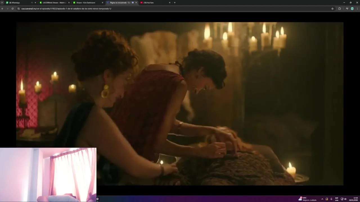Open the weather widget showing 16°C
360x202 pixels.
click(x=307, y=199)
